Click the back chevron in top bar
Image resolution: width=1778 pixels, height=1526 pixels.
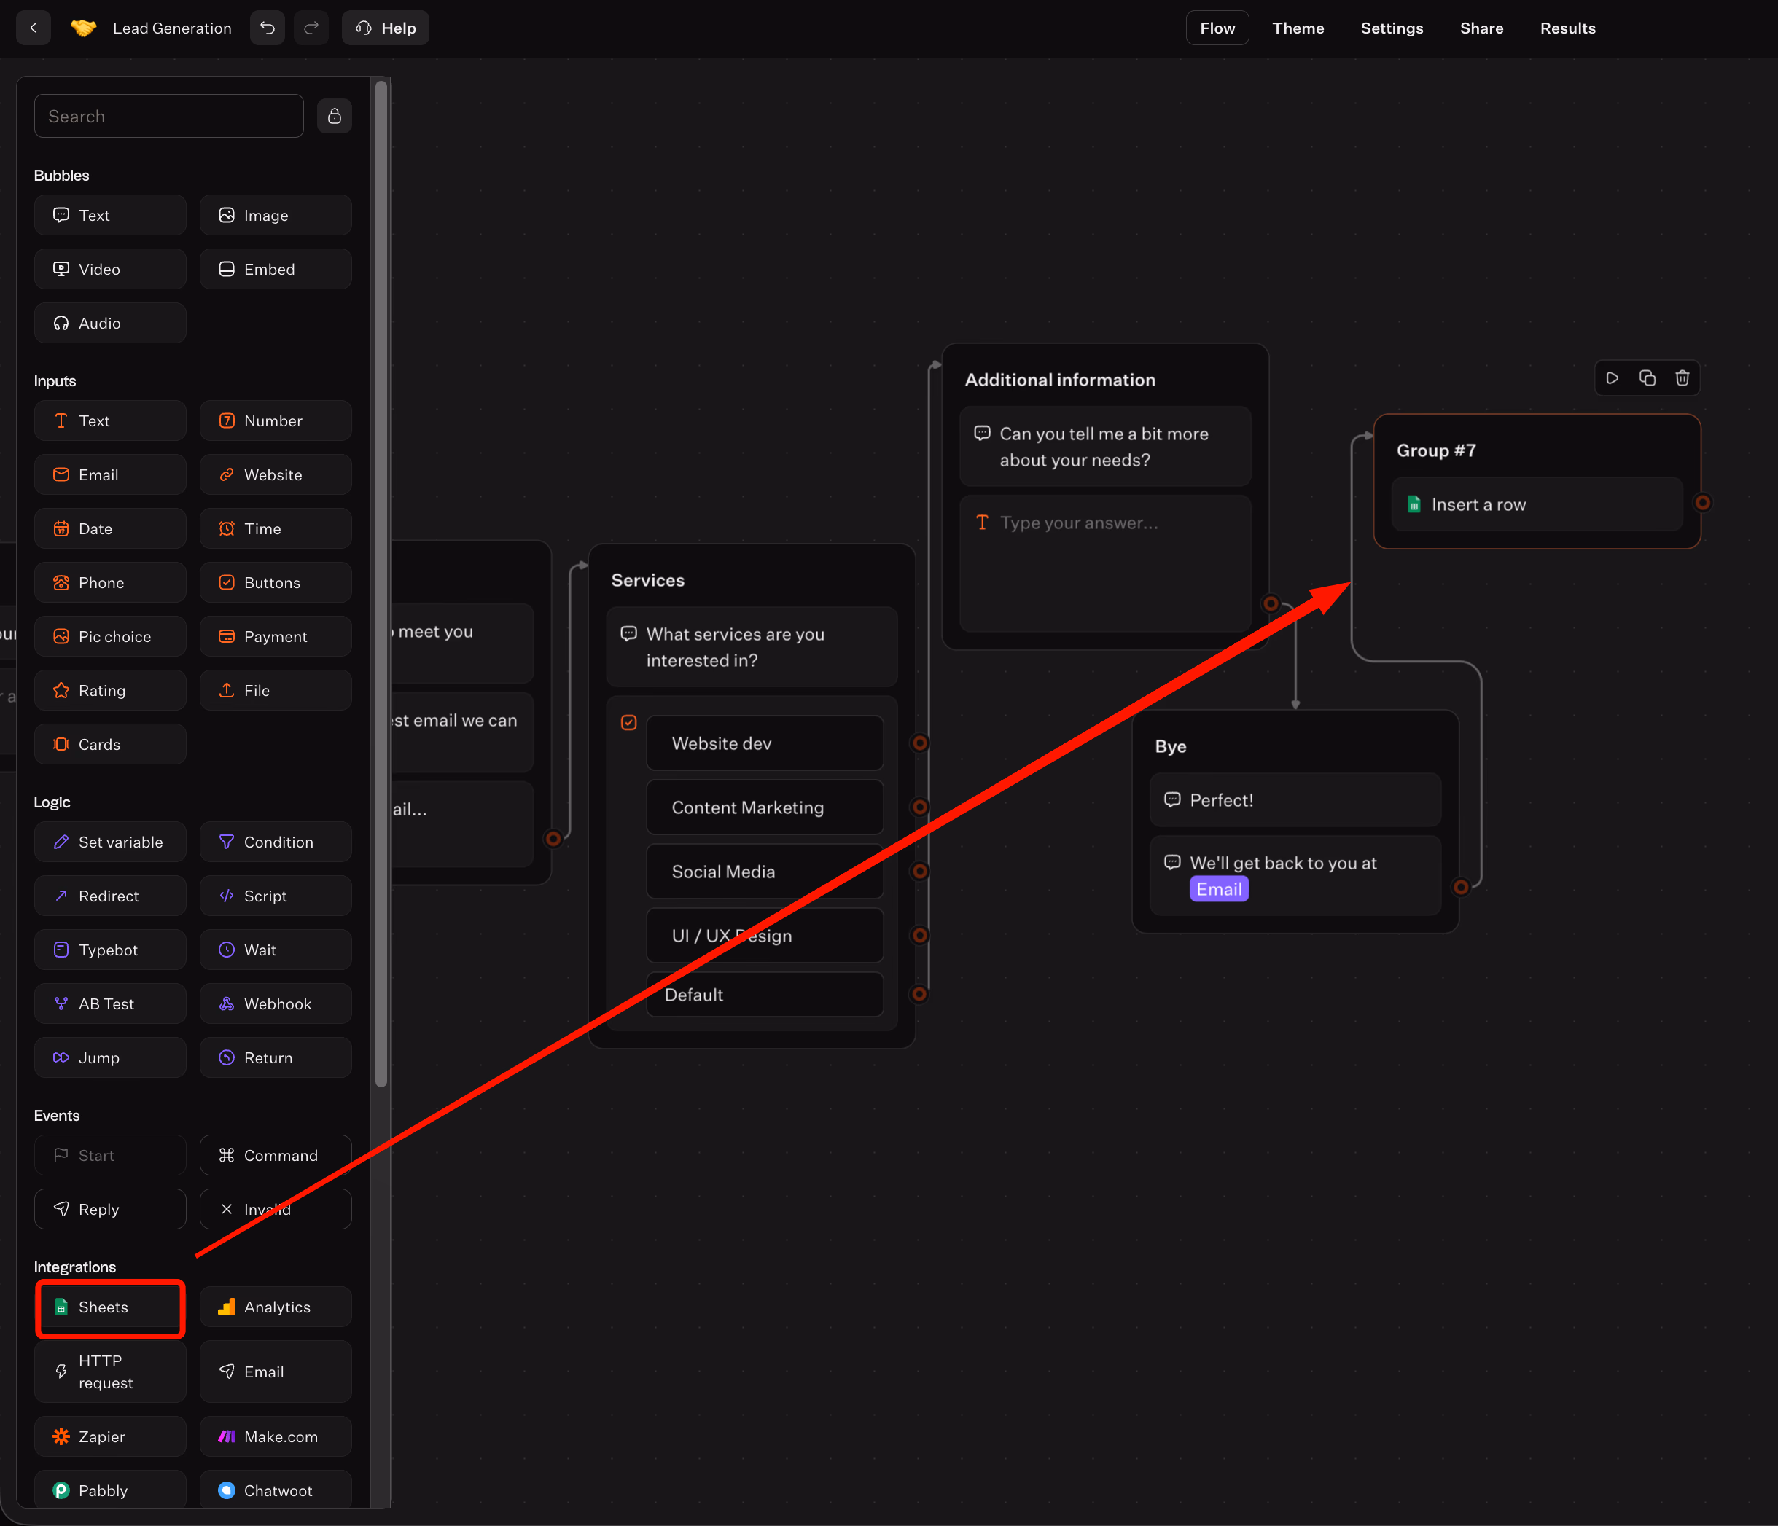[x=34, y=28]
